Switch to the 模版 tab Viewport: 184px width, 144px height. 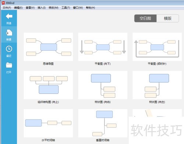click(167, 18)
